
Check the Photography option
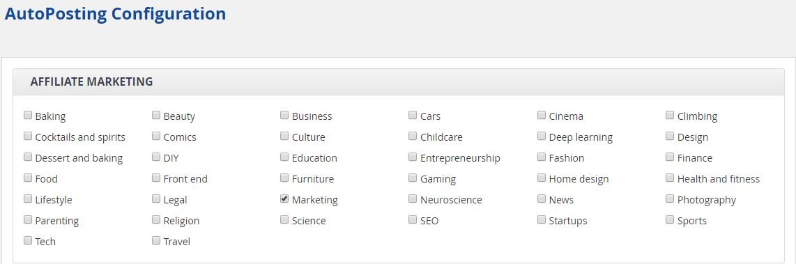pos(670,199)
